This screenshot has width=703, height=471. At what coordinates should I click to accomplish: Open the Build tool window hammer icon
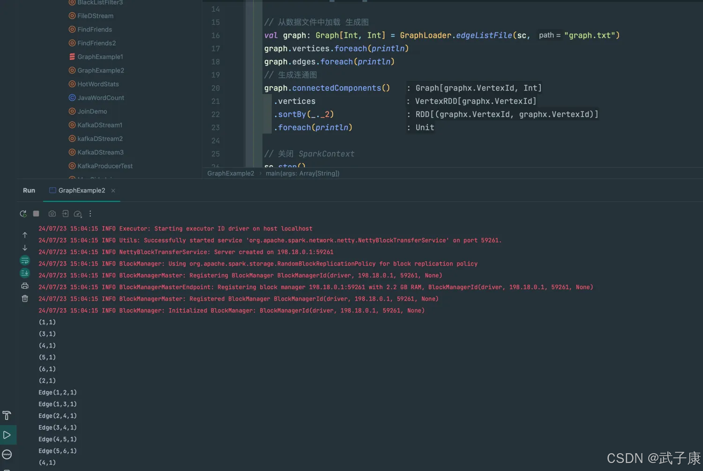coord(7,415)
